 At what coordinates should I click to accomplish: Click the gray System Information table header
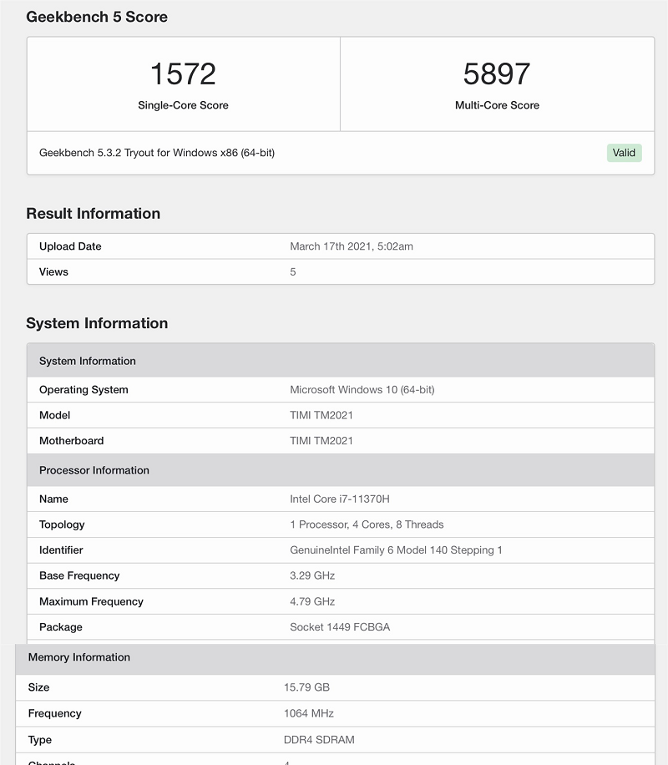88,361
